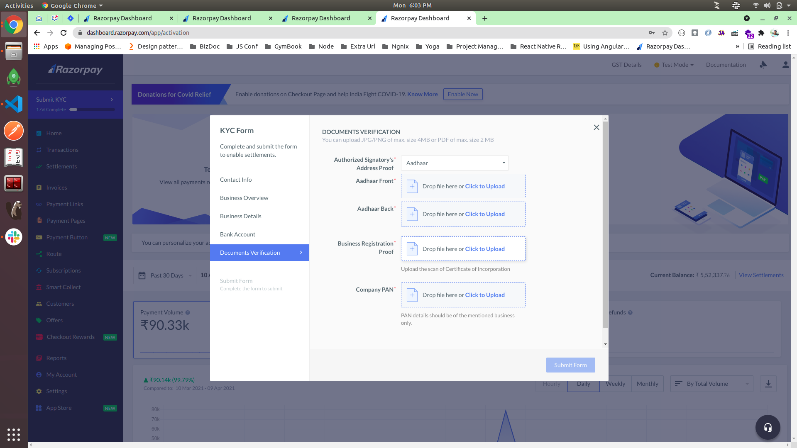Open By Total Volume dropdown
The height and width of the screenshot is (448, 797).
[x=711, y=384]
